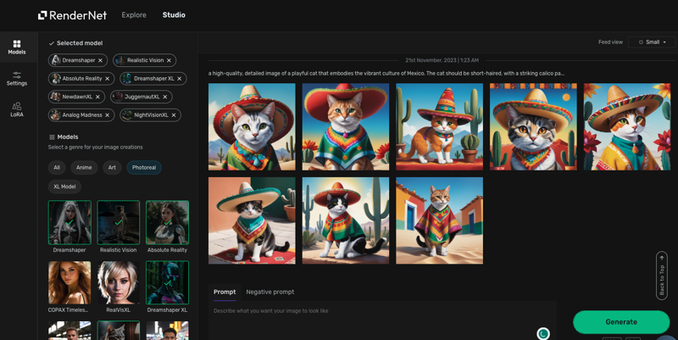Open gray-white cat with red sombrero image

coord(252,126)
